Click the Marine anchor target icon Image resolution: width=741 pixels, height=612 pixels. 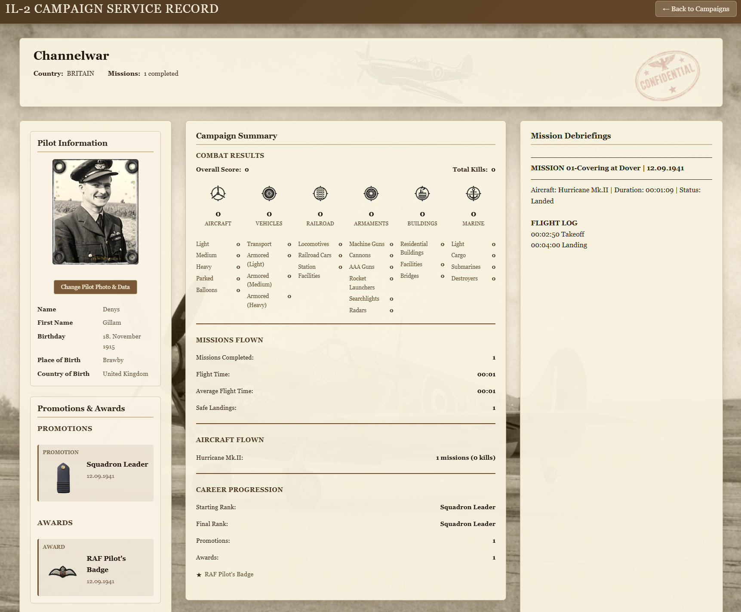click(473, 194)
